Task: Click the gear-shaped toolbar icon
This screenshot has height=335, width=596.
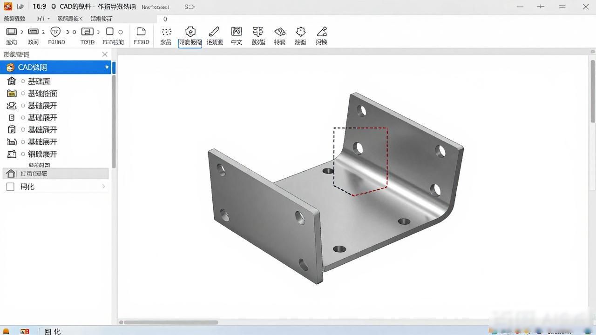Action: point(301,32)
